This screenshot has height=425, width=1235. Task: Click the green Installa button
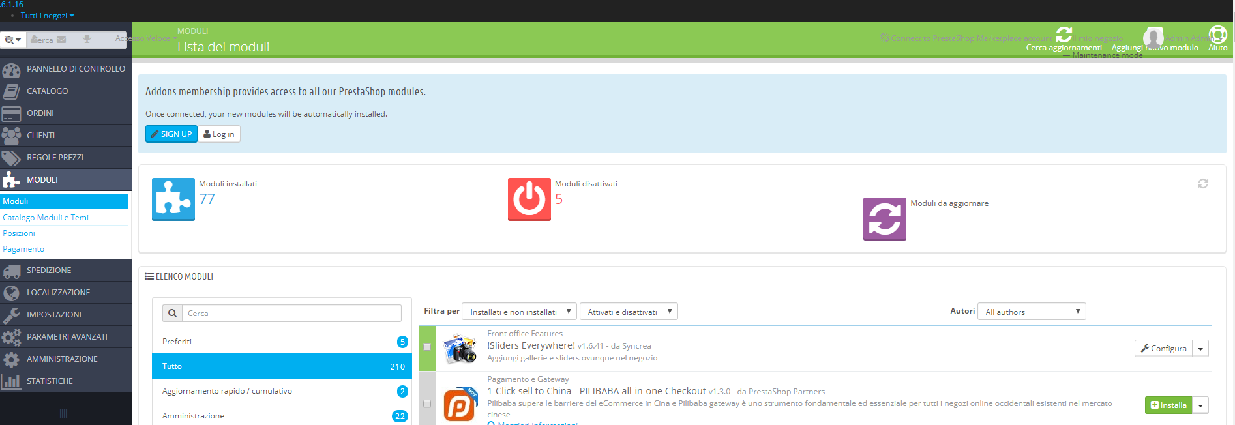[1168, 405]
